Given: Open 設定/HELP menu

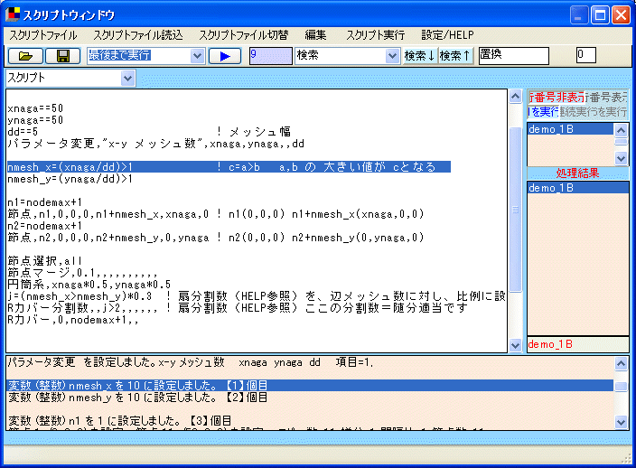Looking at the screenshot, I should coord(447,35).
